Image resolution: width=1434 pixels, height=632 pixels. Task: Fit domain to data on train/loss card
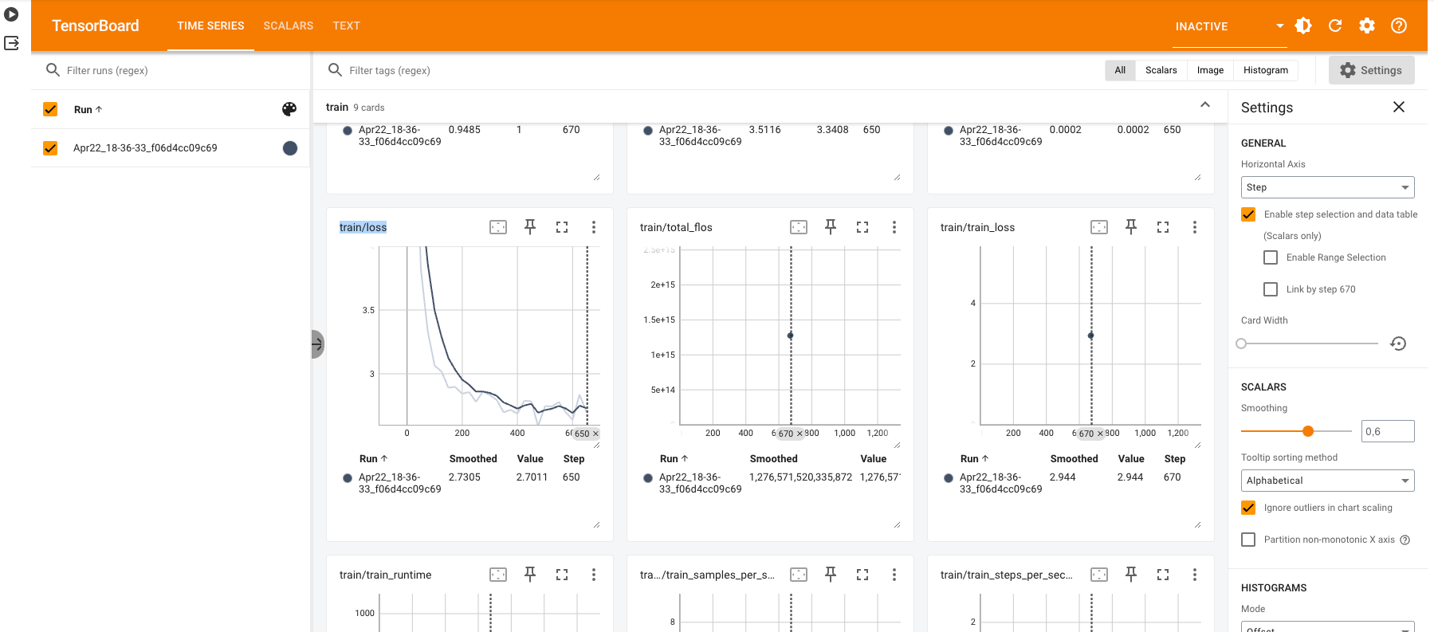point(498,227)
